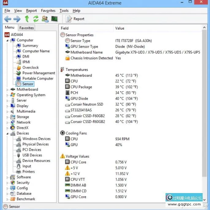Collapse the Computer tree node
Screen dimensions: 210x210
tap(8, 40)
